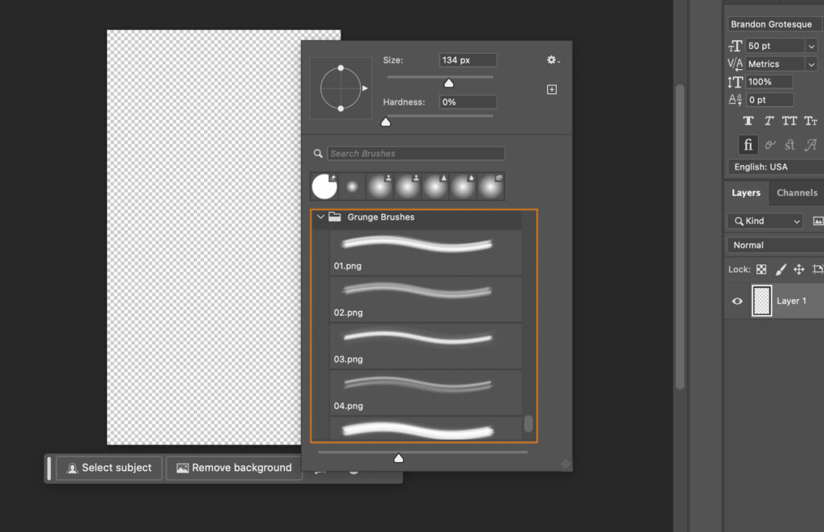Lock transparent pixels for Layer 1

pos(761,269)
